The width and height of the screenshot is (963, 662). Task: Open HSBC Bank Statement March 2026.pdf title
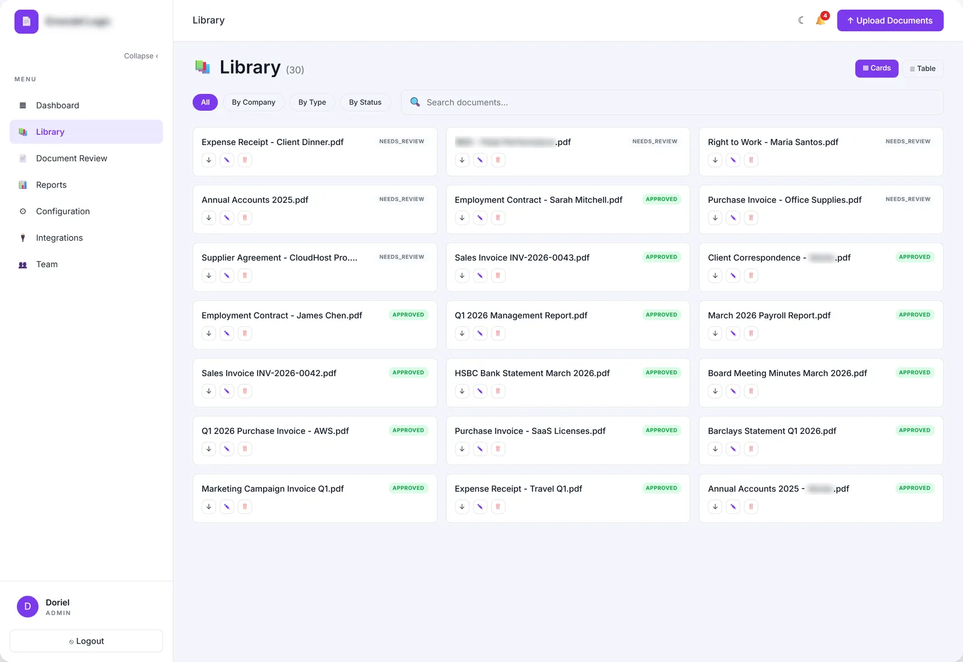532,373
